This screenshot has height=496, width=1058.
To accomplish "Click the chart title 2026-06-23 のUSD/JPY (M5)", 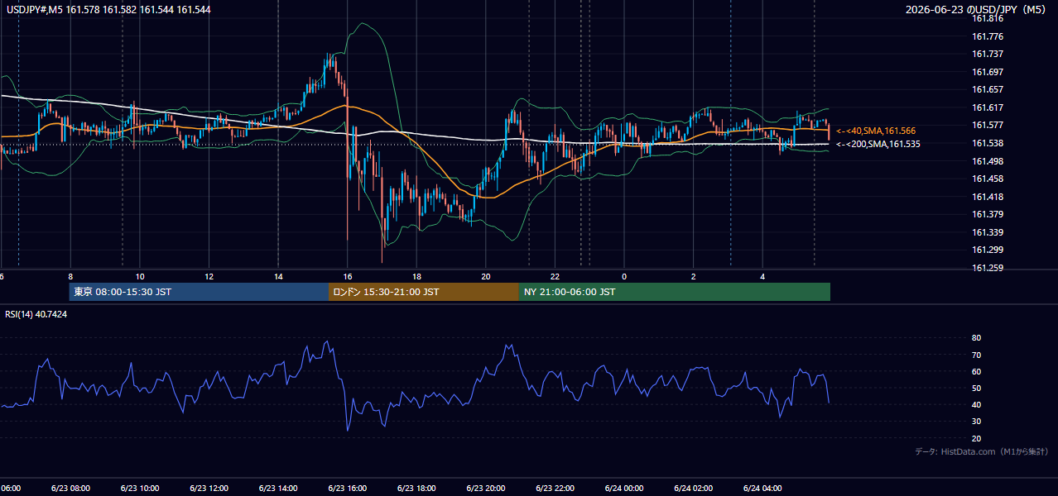I will [977, 10].
